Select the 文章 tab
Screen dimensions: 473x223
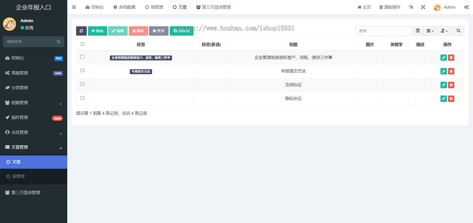180,7
